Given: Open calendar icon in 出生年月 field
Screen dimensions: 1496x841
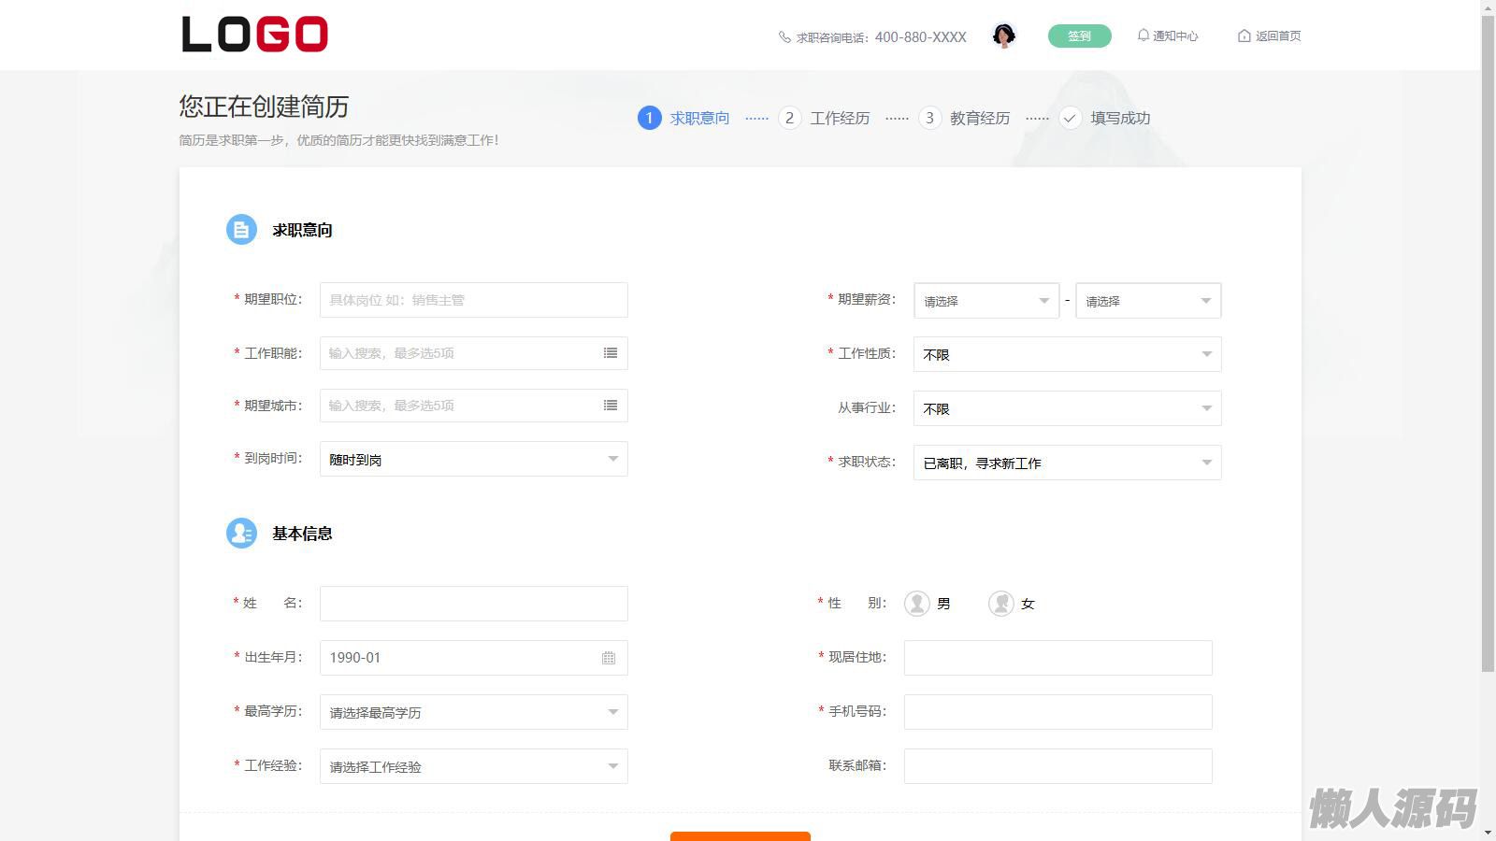Looking at the screenshot, I should tap(609, 658).
